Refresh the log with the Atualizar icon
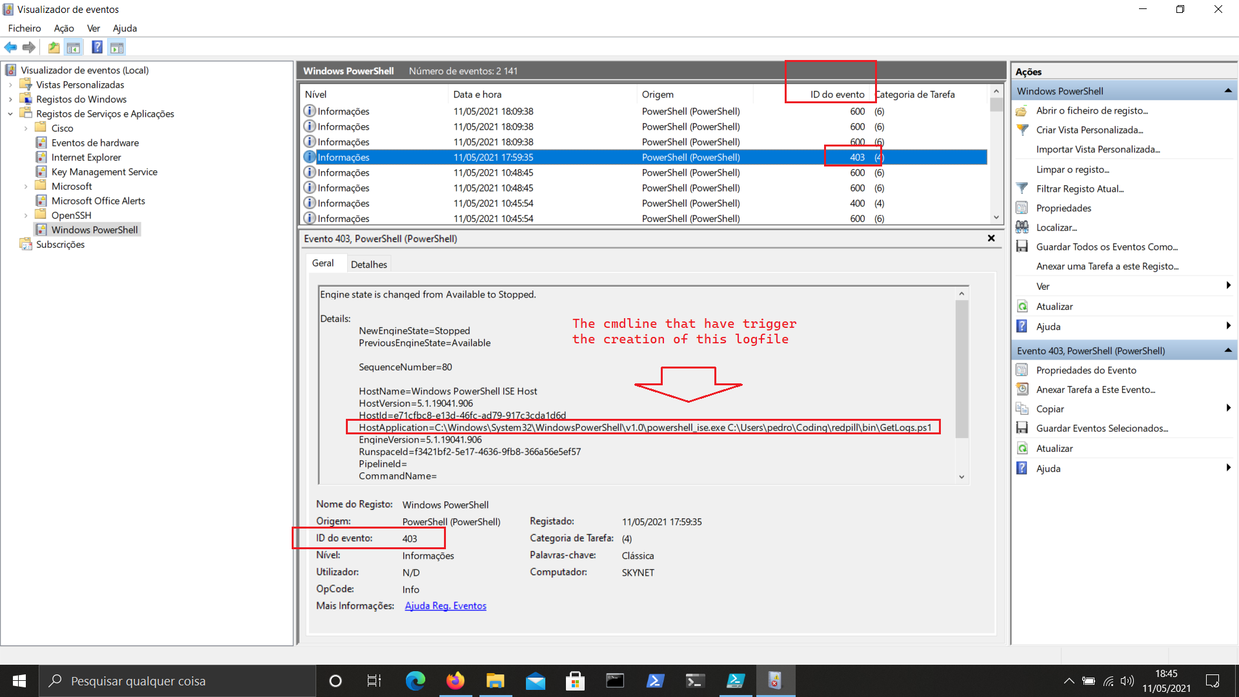 pyautogui.click(x=1022, y=306)
